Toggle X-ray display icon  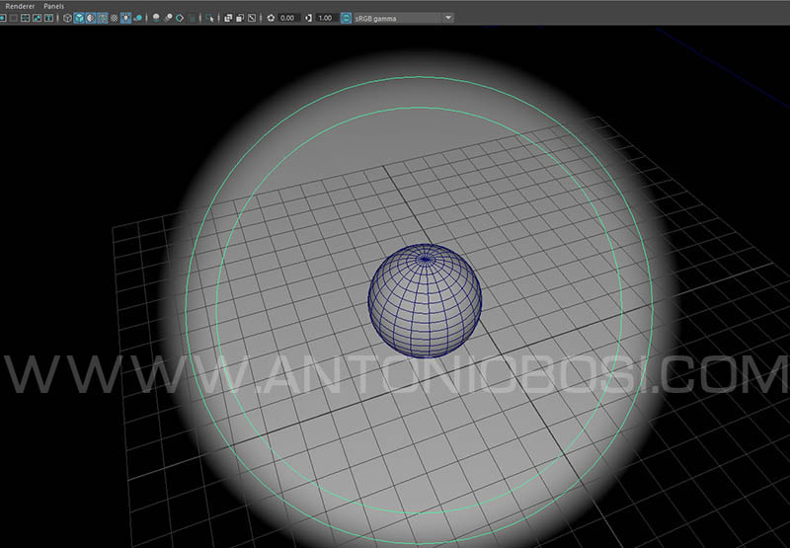coord(228,18)
